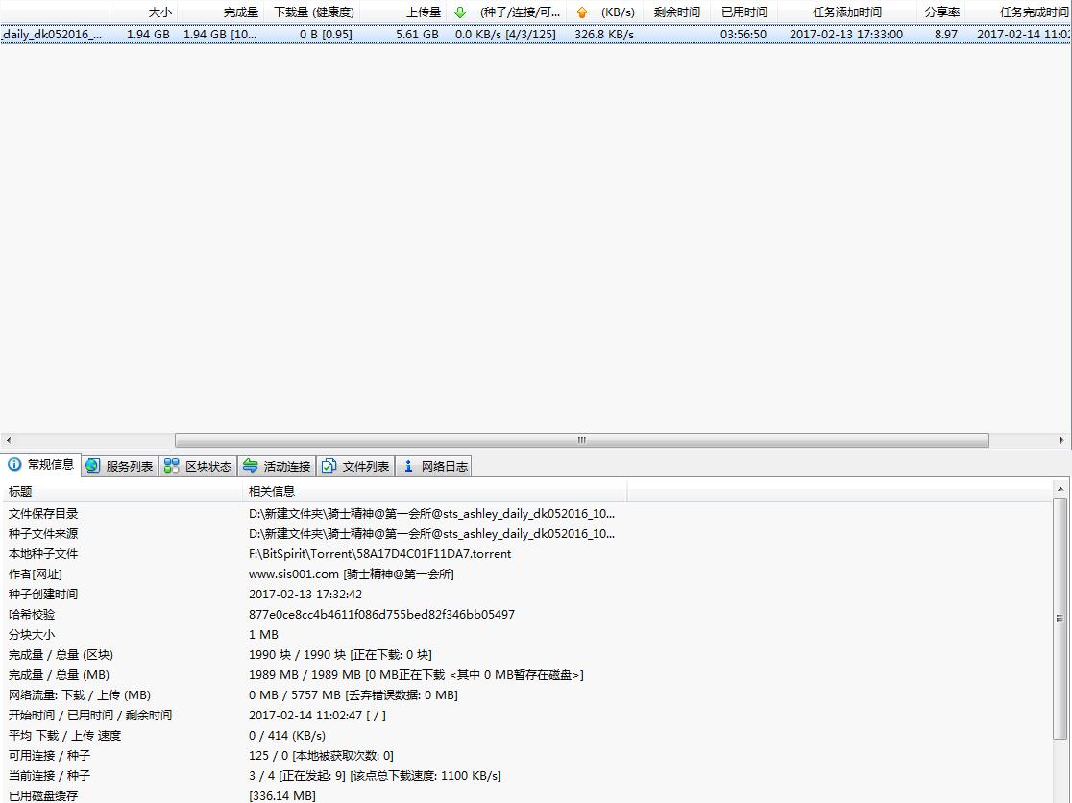Click the 已用时间 column header
Screen dimensions: 1072x803
[x=743, y=12]
